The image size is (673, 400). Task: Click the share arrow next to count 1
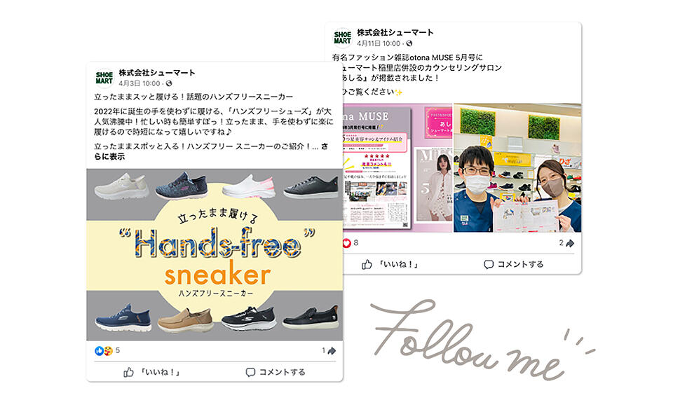click(332, 351)
